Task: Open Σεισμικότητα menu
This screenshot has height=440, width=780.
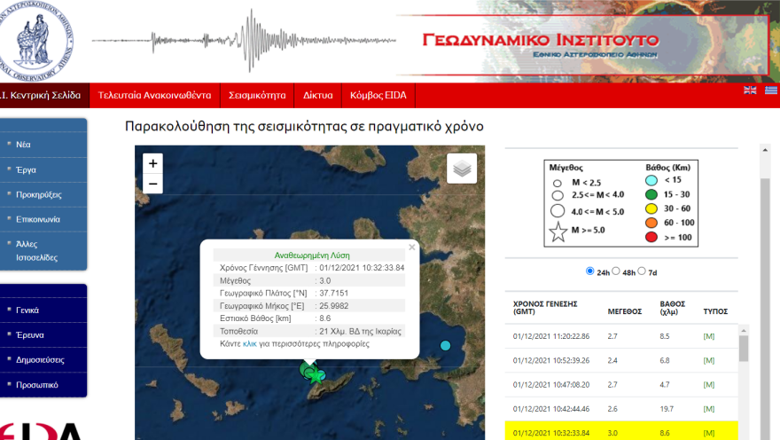Action: pos(257,95)
